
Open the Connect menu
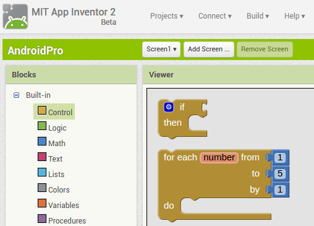(x=215, y=16)
